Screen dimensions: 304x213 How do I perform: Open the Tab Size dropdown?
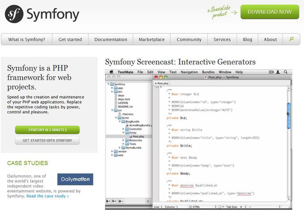point(236,207)
